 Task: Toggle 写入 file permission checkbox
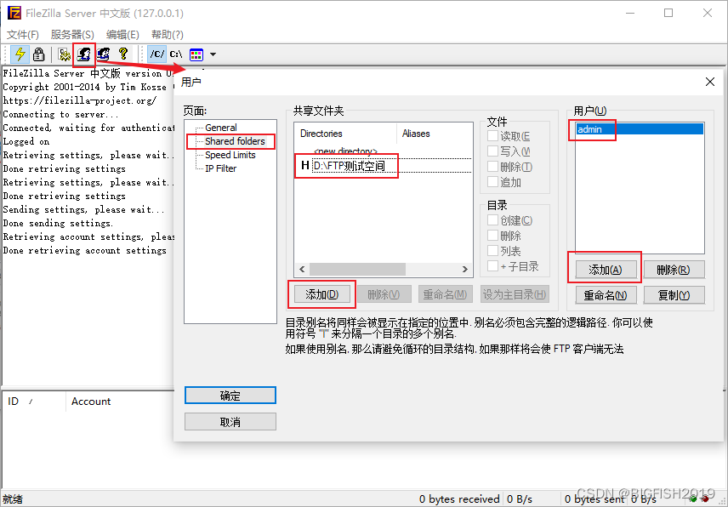pos(492,151)
